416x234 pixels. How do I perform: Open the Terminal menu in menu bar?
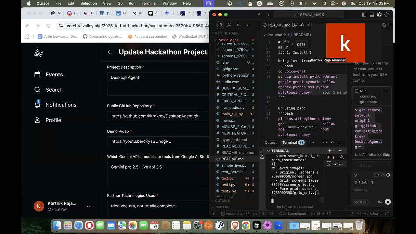149,3
